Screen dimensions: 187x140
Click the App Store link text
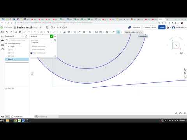click(x=136, y=28)
